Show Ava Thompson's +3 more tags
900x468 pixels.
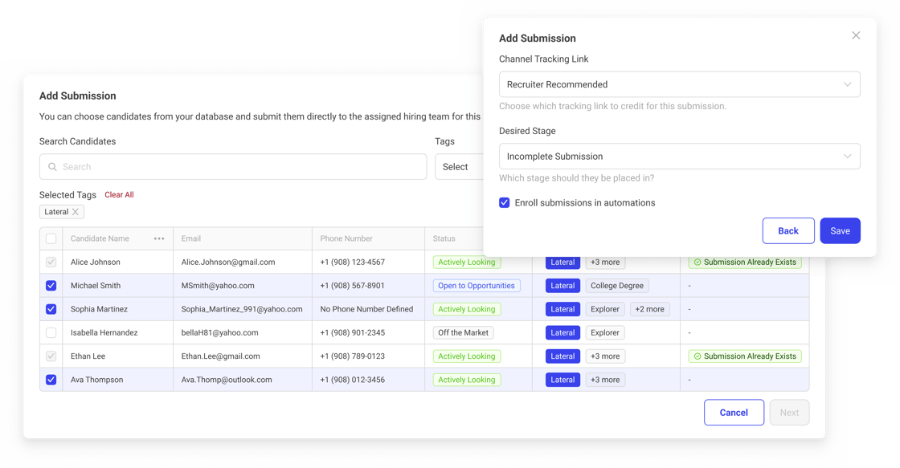605,380
